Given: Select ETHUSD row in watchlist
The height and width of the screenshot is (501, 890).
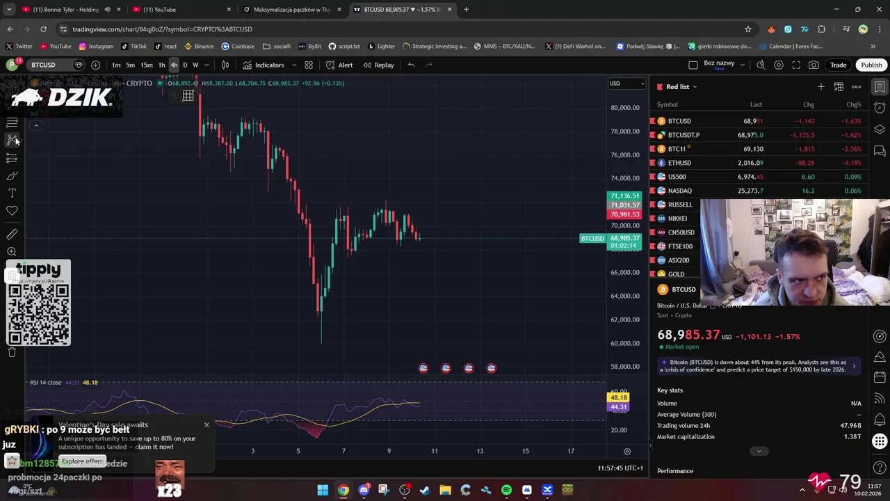Looking at the screenshot, I should coord(759,163).
